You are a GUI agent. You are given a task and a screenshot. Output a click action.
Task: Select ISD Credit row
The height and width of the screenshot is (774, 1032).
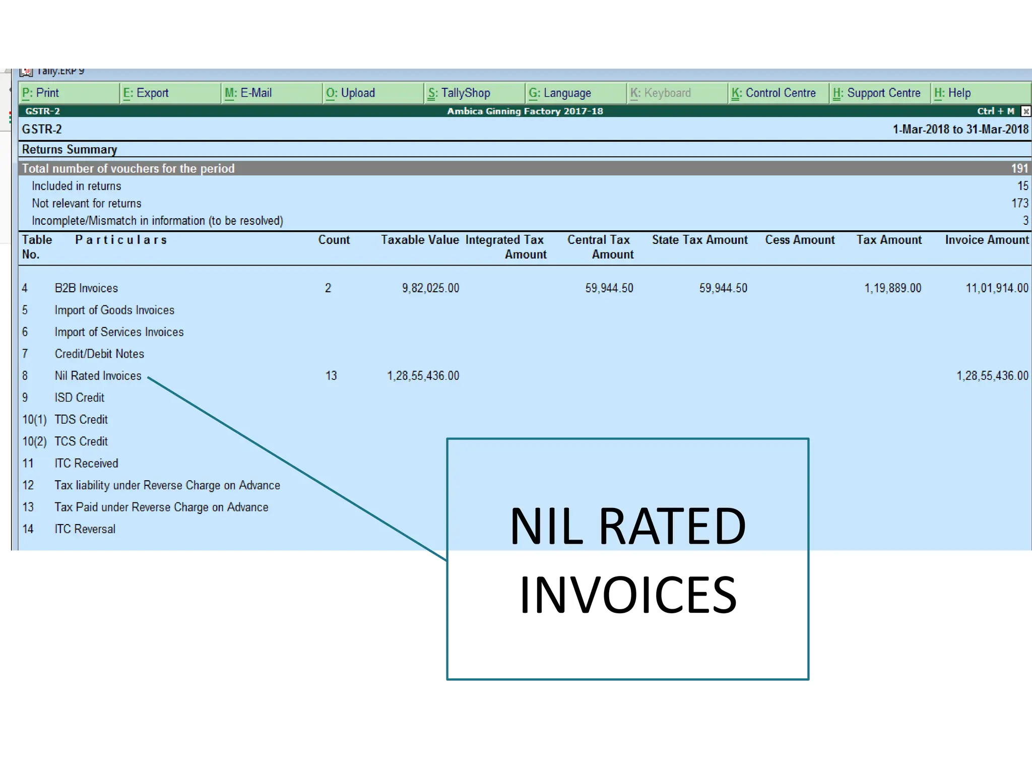click(525, 398)
